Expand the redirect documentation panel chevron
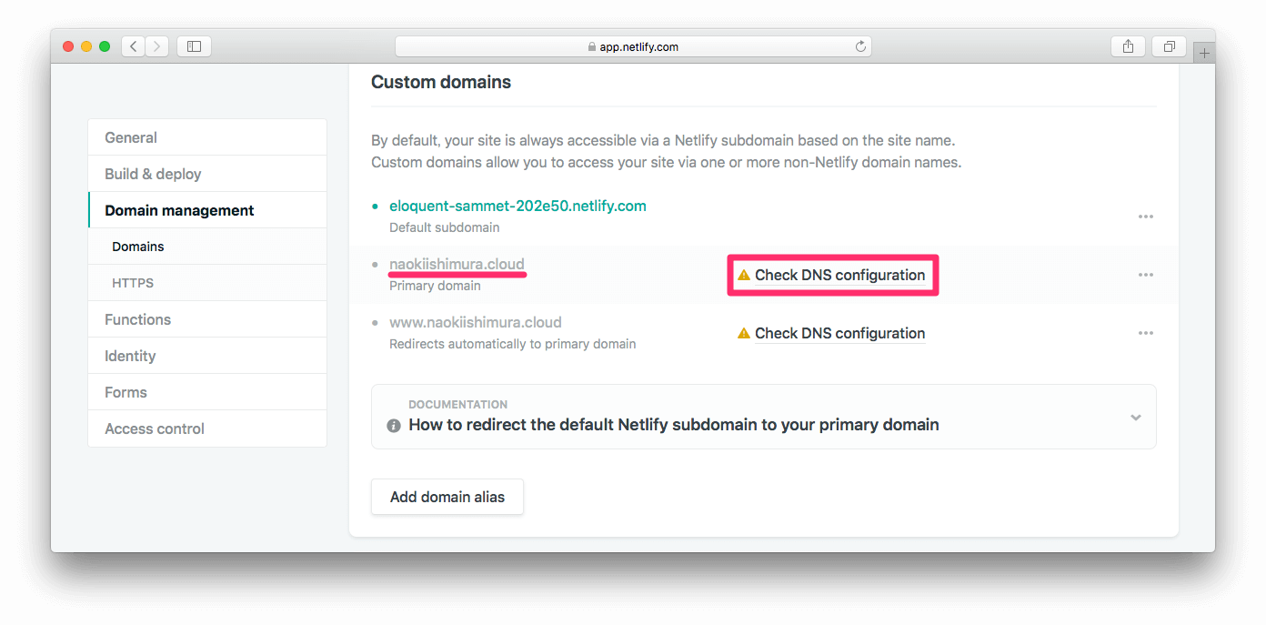 tap(1136, 418)
